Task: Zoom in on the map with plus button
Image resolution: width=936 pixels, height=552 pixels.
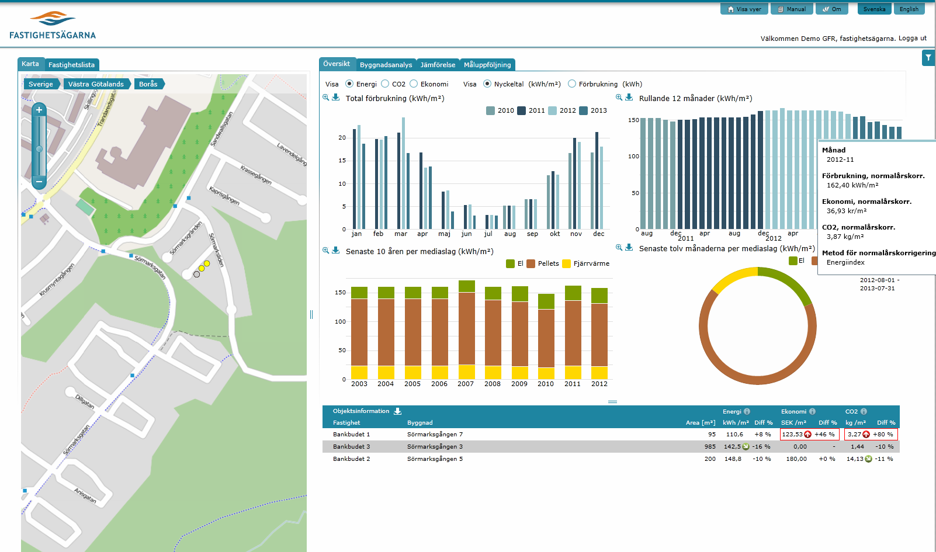Action: tap(39, 110)
